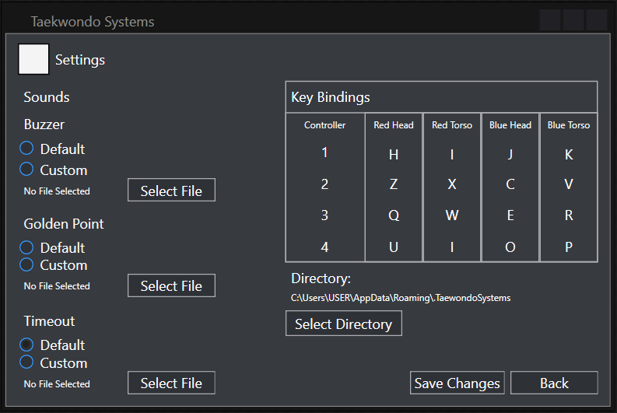The width and height of the screenshot is (617, 413).
Task: Select Default radio button under Buzzer
Action: click(27, 149)
